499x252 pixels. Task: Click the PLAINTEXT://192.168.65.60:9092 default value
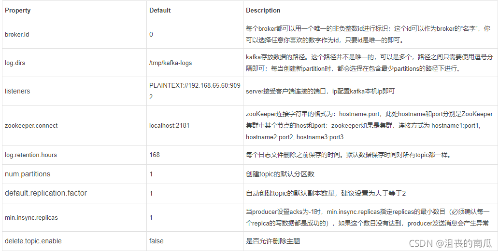coord(195,91)
